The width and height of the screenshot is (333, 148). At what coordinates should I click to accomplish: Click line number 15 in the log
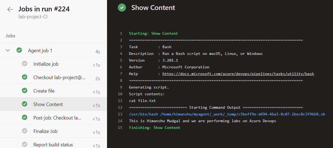[x=120, y=128]
